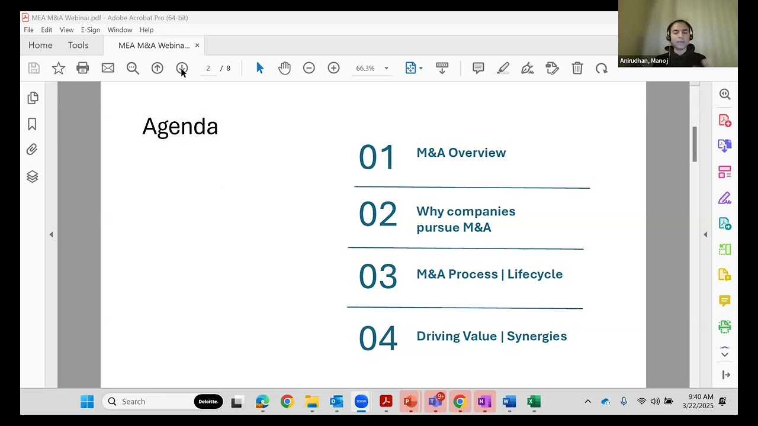Click the Fill & Sign tool icon
The height and width of the screenshot is (426, 758).
coord(725,198)
